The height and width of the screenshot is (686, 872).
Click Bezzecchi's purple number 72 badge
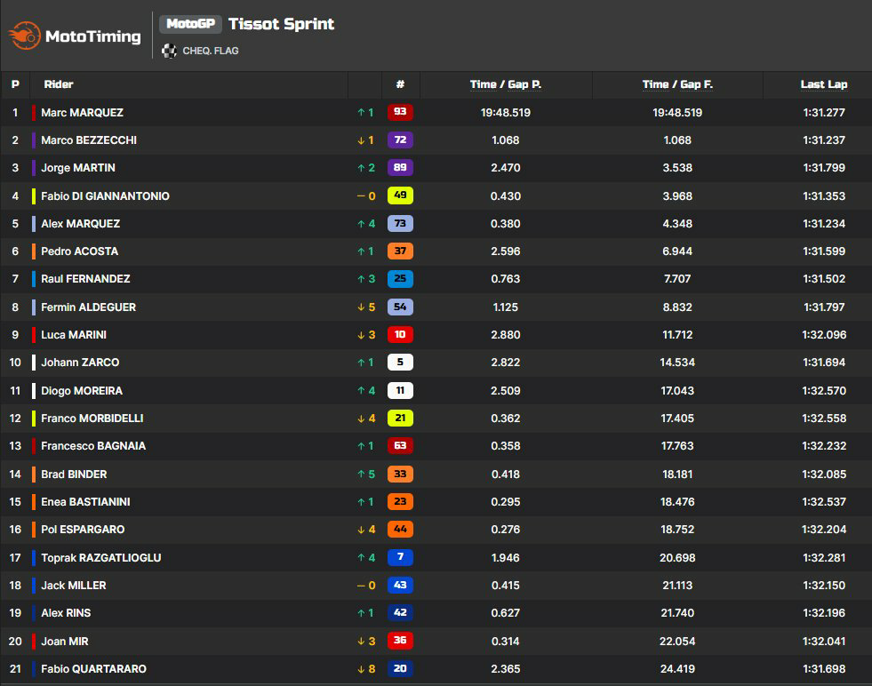click(400, 140)
